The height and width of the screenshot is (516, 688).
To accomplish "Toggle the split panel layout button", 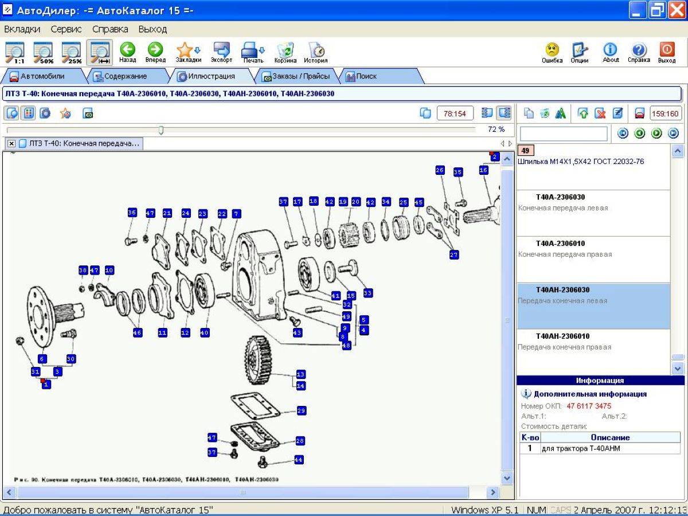I will click(504, 113).
